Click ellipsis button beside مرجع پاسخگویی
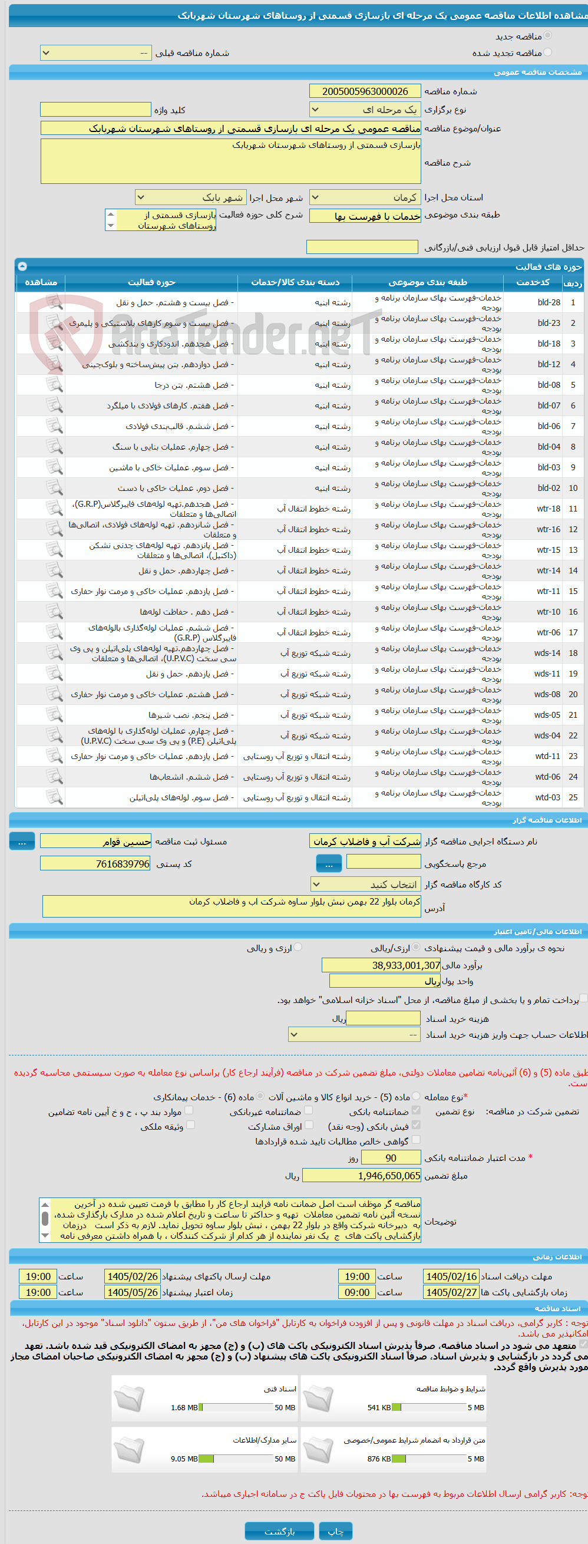Screen dimensions: 588x1544 [x=329, y=864]
